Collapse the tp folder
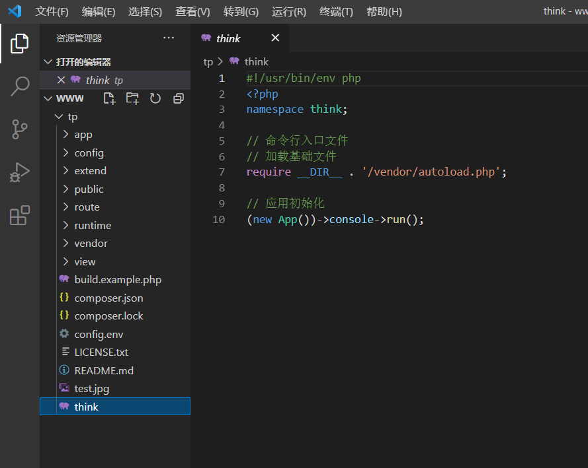Screen dimensions: 588x468 pyautogui.click(x=72, y=117)
